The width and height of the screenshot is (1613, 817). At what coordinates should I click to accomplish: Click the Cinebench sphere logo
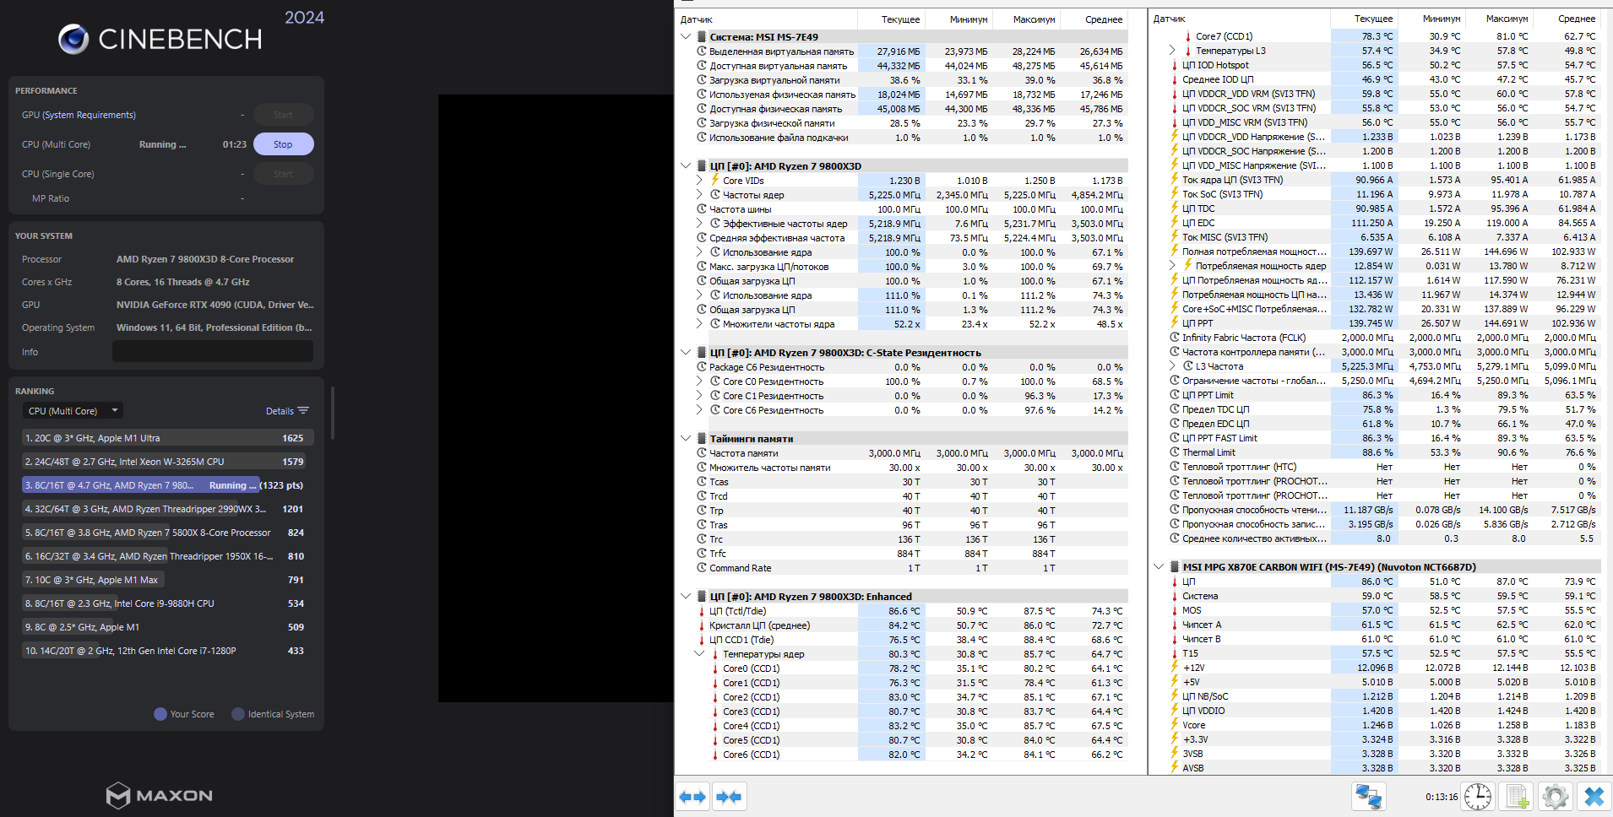[x=73, y=39]
